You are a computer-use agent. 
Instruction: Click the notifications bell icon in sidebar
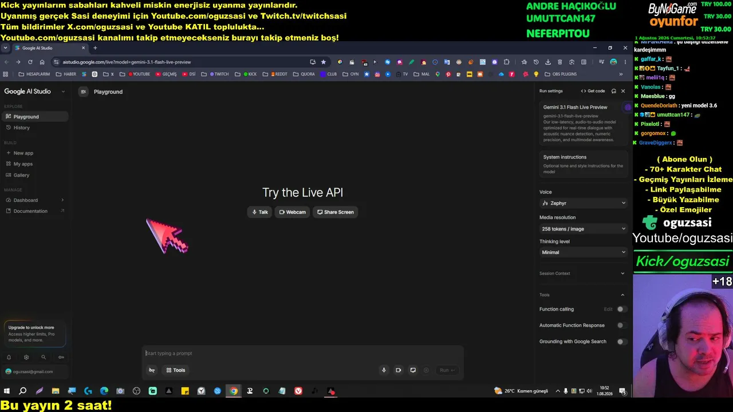pos(9,357)
